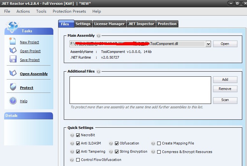Image resolution: width=247 pixels, height=166 pixels.
Task: Uncheck the Anti Tampering checkbox
Action: (x=78, y=151)
